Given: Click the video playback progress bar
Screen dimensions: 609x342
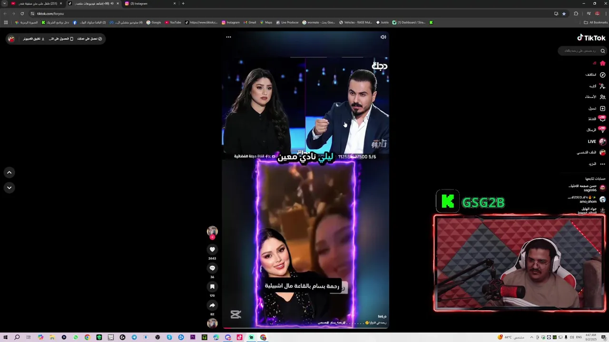Looking at the screenshot, I should [305, 328].
